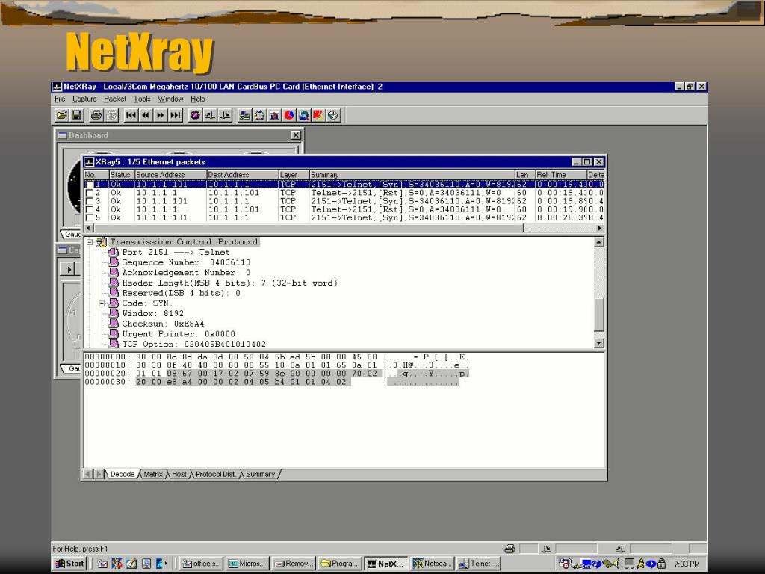Open the Capture menu
The width and height of the screenshot is (765, 574).
[84, 99]
